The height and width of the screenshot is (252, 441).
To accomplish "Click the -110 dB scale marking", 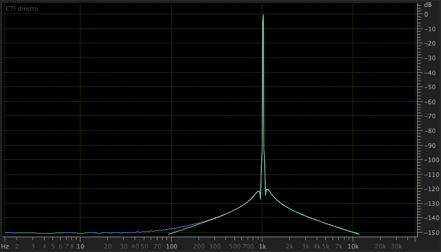I will [x=431, y=175].
